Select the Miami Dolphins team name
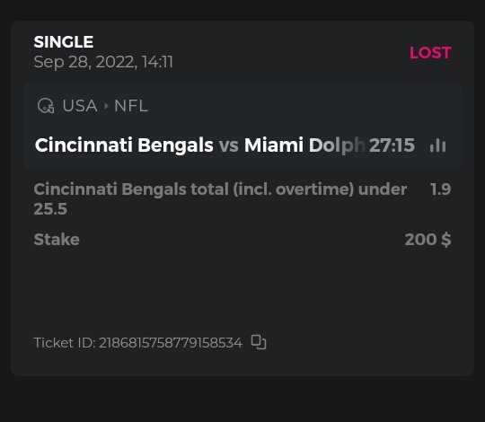This screenshot has width=485, height=422. click(304, 145)
